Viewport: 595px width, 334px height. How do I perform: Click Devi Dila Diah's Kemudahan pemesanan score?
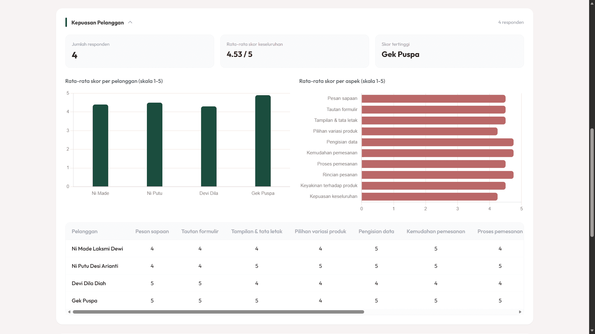(x=436, y=283)
